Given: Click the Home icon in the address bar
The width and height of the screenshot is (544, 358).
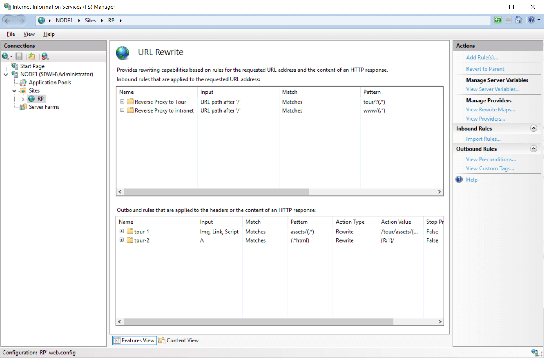Looking at the screenshot, I should tap(519, 20).
